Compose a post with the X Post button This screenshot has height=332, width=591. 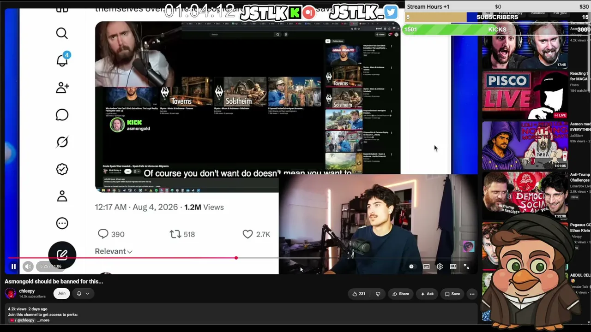tap(62, 255)
